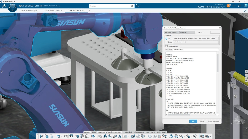The width and height of the screenshot is (248, 139).
Task: Expand the left side panel arrow
Action: click(2, 71)
